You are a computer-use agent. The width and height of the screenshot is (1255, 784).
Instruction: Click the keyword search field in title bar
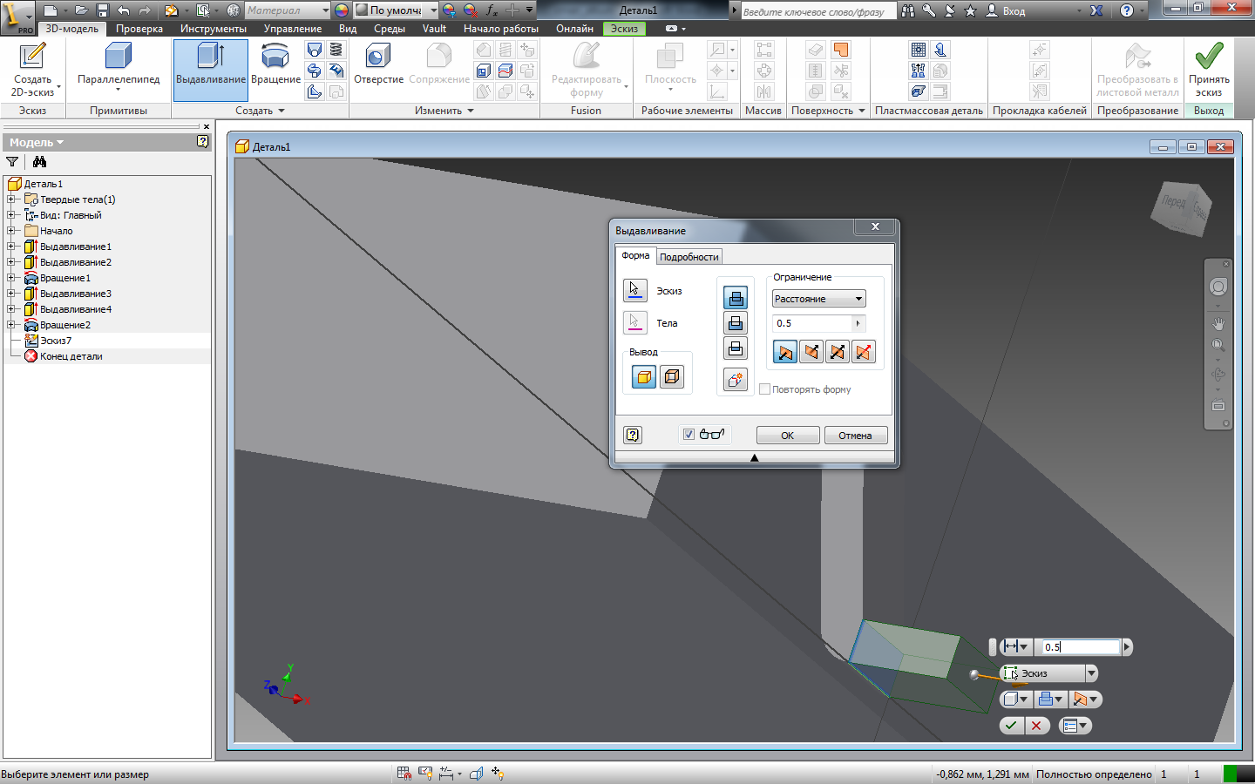pyautogui.click(x=817, y=11)
